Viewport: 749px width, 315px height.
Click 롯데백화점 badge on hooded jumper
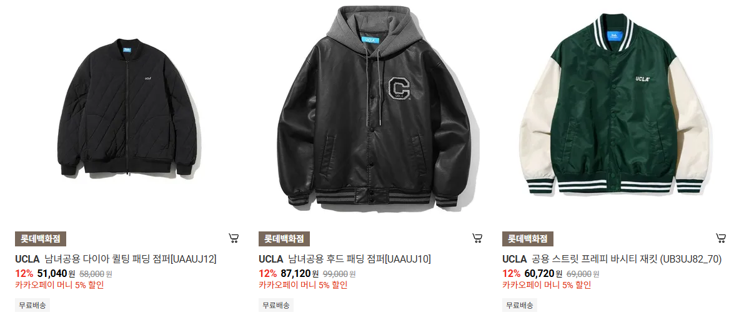coord(284,239)
